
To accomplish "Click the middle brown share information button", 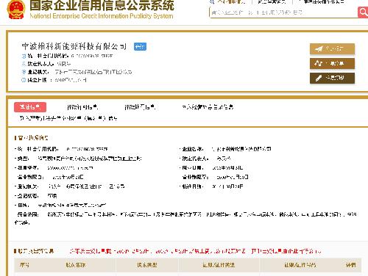I will coord(332,64).
